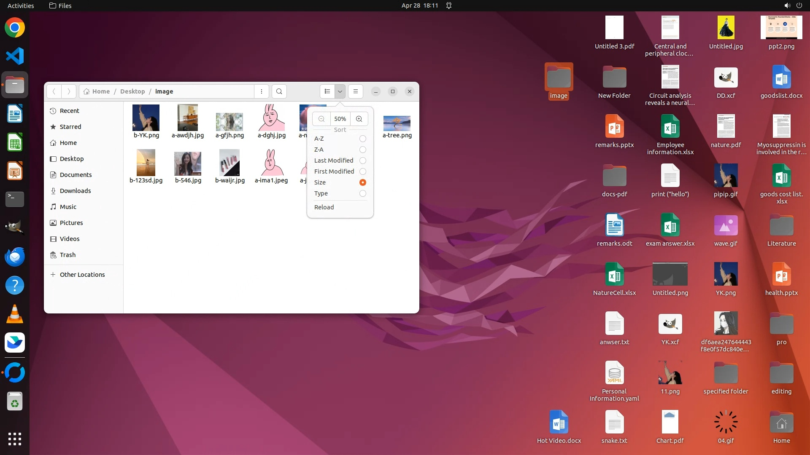Click the back navigation arrow
Screen dimensions: 810x455
click(x=54, y=91)
